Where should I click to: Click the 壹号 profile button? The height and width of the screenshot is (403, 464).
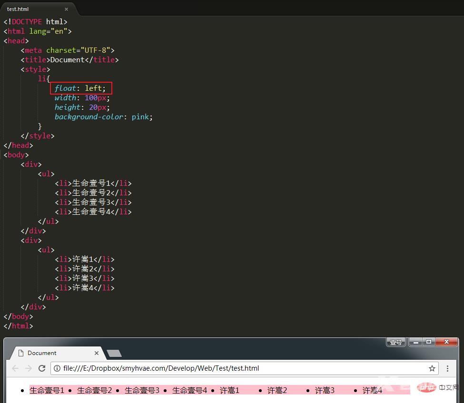[x=395, y=342]
